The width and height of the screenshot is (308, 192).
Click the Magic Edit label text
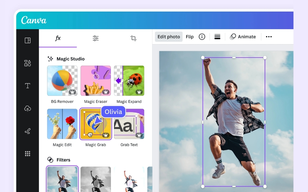(62, 145)
